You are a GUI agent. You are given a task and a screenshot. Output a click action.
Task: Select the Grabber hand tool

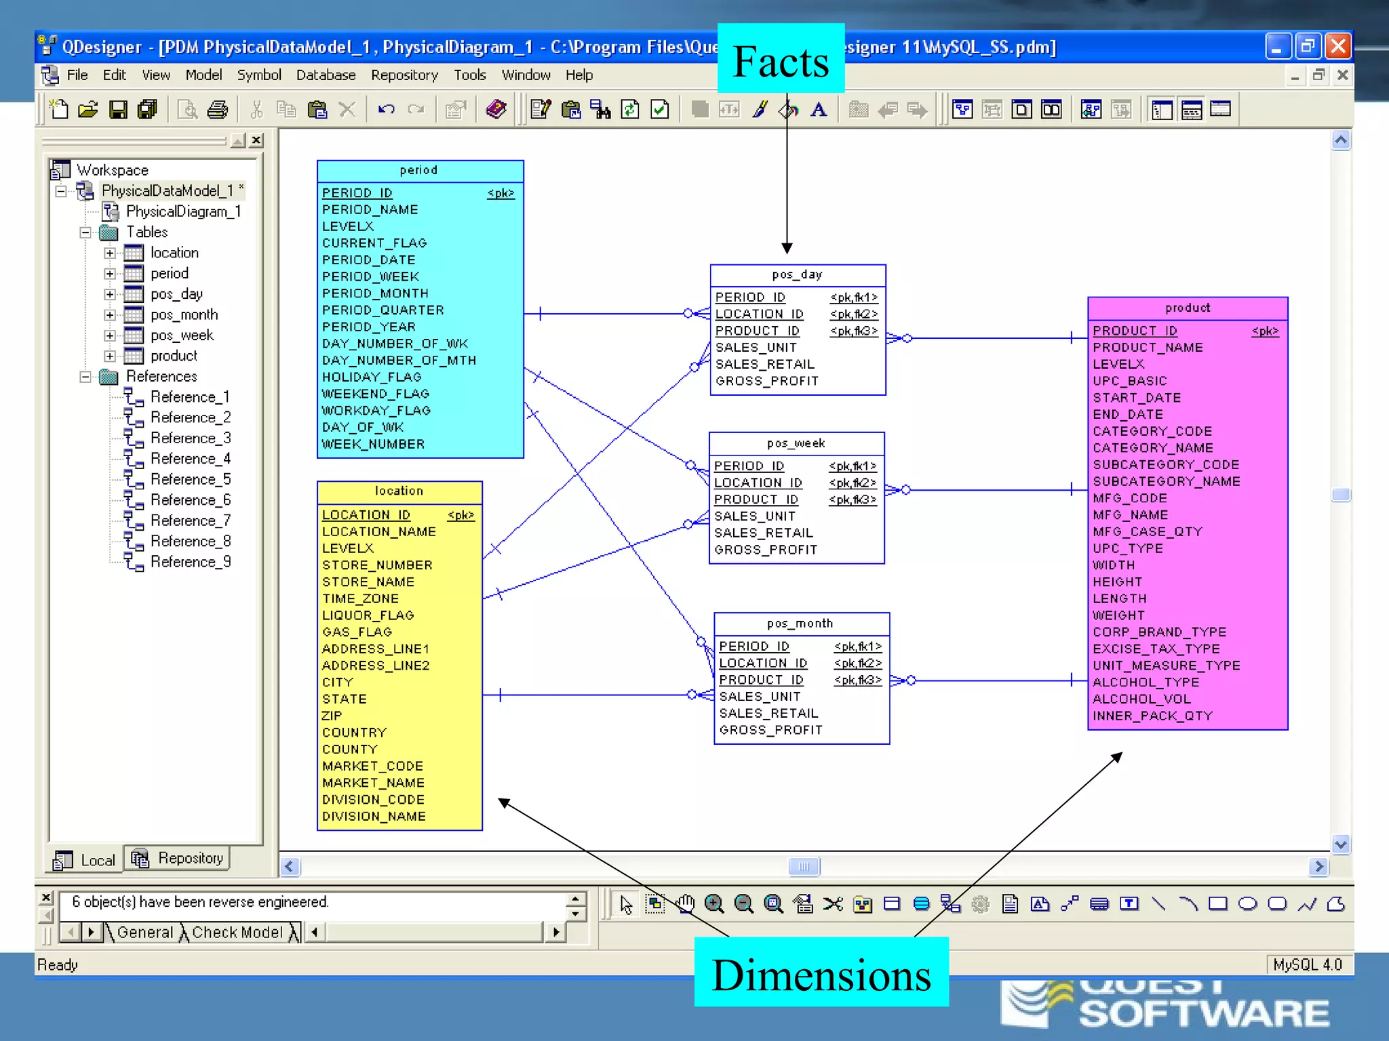point(684,903)
